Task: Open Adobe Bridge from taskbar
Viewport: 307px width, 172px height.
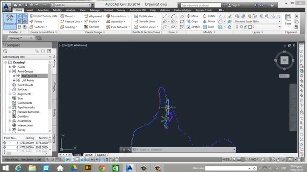Action: tap(88, 168)
